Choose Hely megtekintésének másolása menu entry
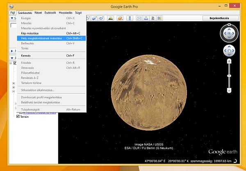This screenshot has width=246, height=171. 52,38
